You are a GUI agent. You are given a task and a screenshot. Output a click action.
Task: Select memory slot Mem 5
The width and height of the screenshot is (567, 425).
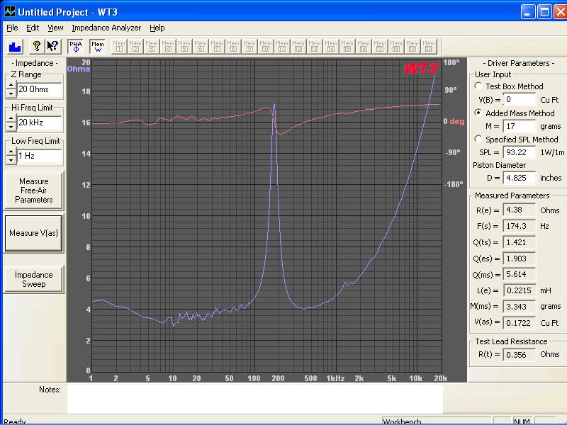point(184,47)
